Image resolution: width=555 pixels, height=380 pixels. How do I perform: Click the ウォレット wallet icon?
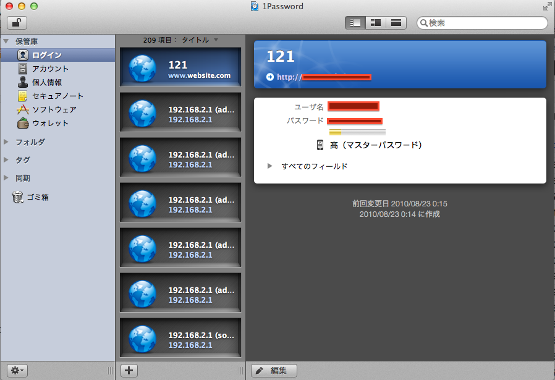(23, 123)
